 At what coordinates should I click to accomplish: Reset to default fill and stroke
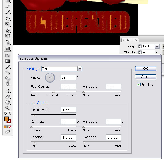click(6, 114)
